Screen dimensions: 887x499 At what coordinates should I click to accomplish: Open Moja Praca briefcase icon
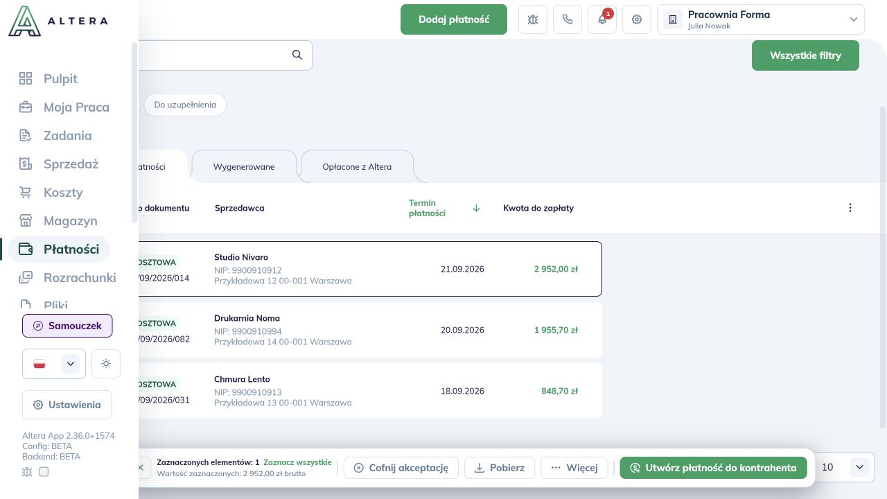pyautogui.click(x=26, y=107)
